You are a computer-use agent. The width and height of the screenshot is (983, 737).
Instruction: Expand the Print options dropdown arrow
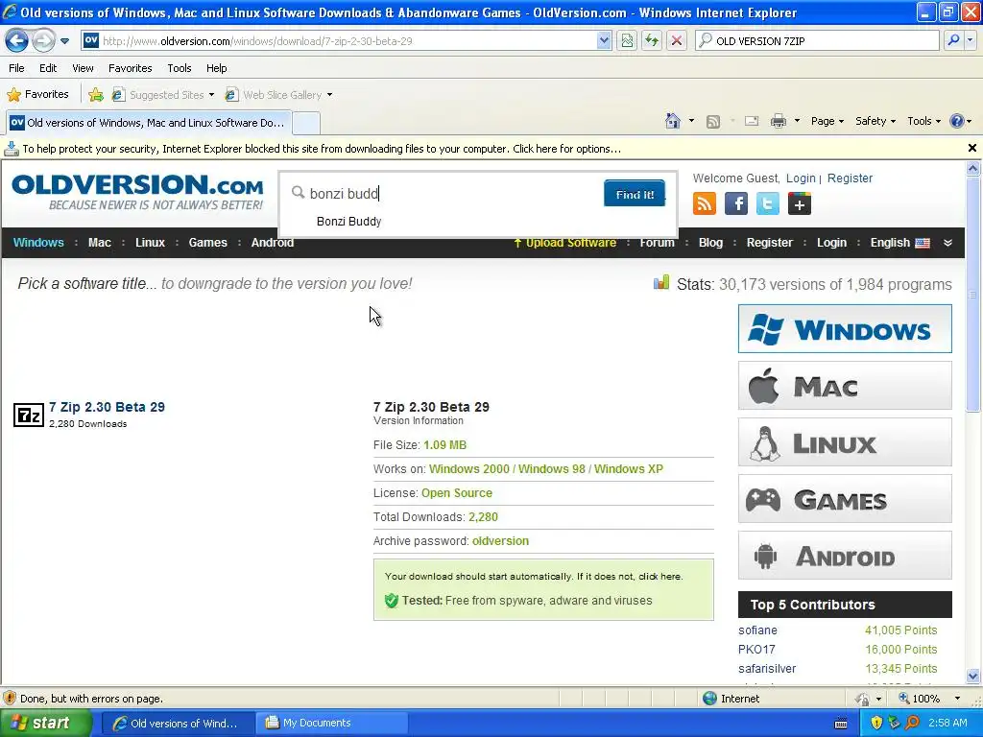797,121
